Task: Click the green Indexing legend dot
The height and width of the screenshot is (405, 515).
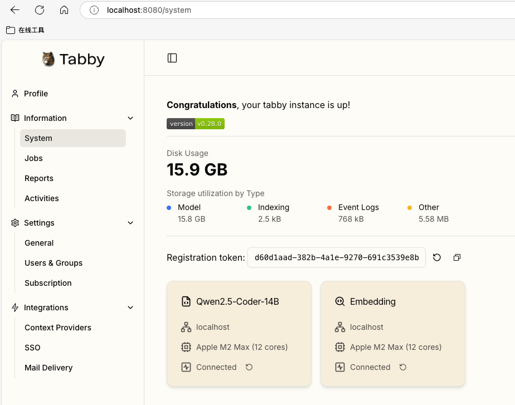Action: (249, 207)
